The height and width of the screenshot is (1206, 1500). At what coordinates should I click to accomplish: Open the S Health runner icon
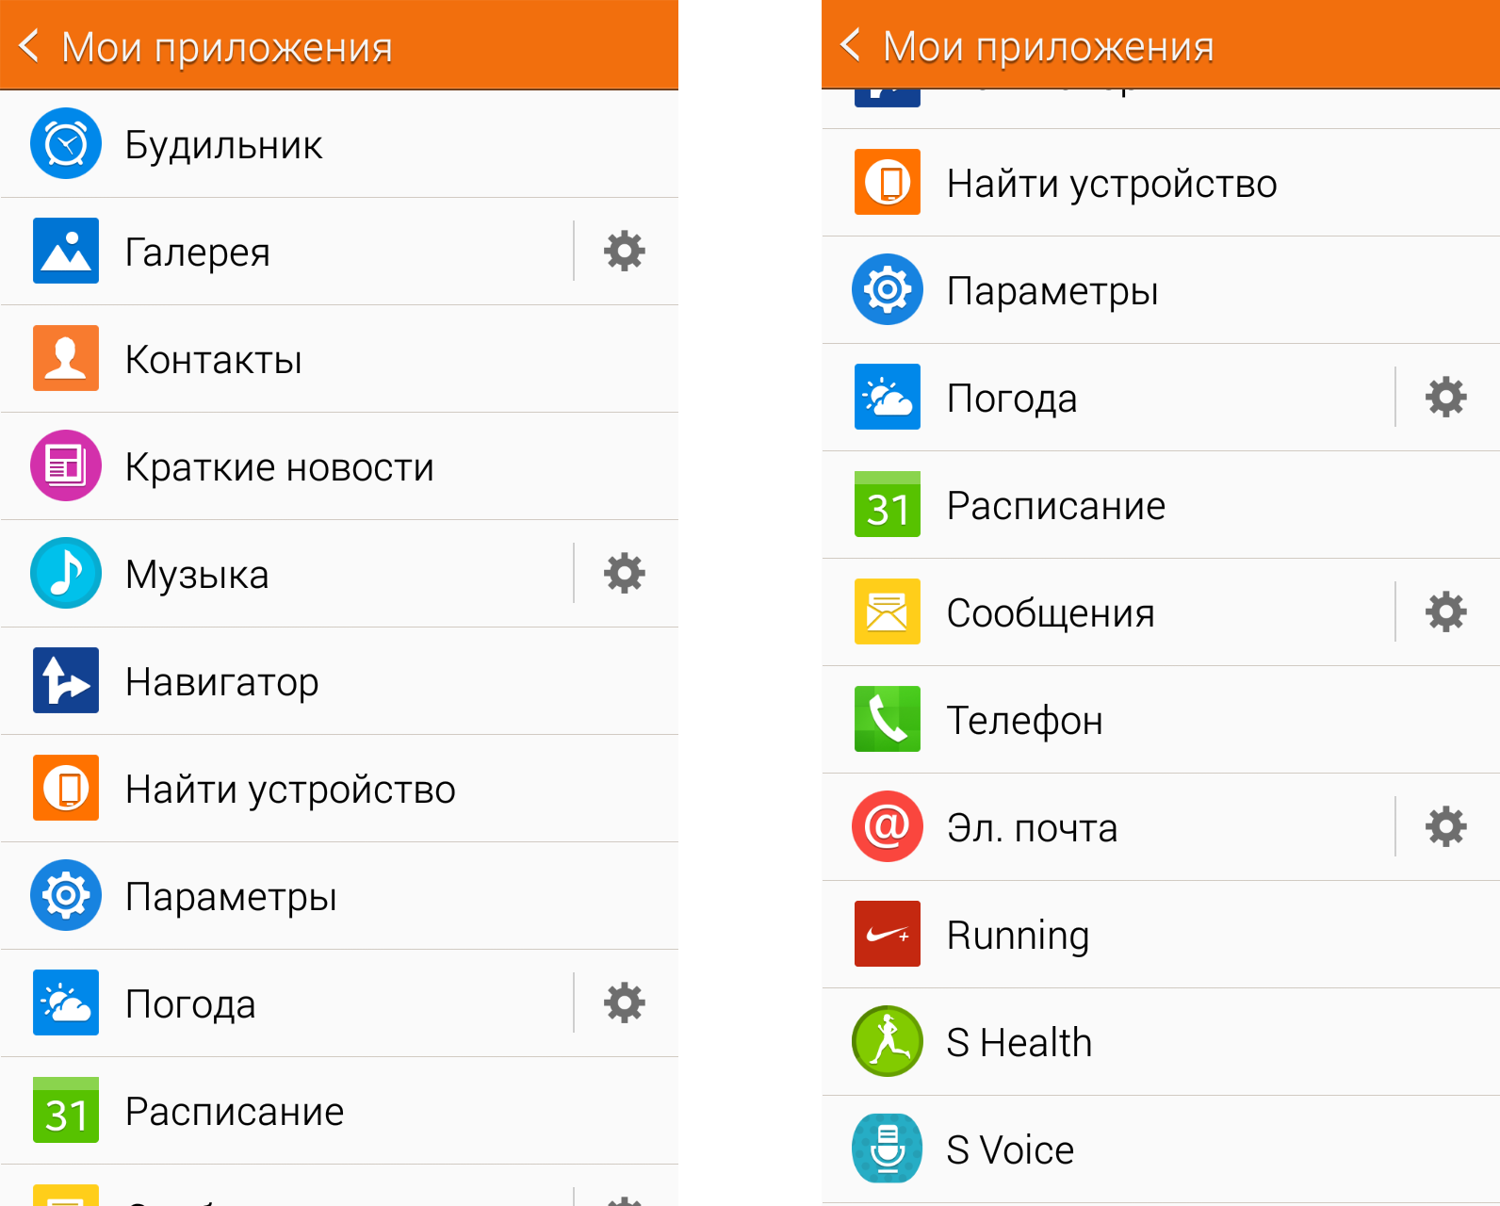(x=888, y=1041)
